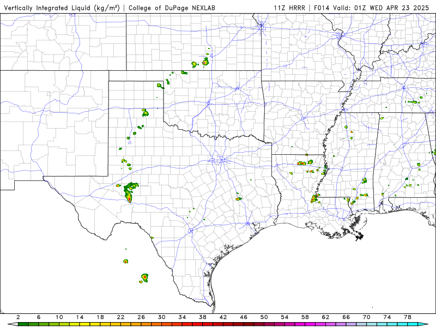Click the colorbar label '74'
The width and height of the screenshot is (436, 327).
(387, 317)
